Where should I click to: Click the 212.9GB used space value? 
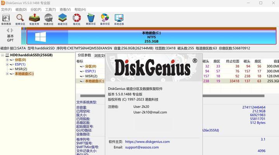pos(259,111)
